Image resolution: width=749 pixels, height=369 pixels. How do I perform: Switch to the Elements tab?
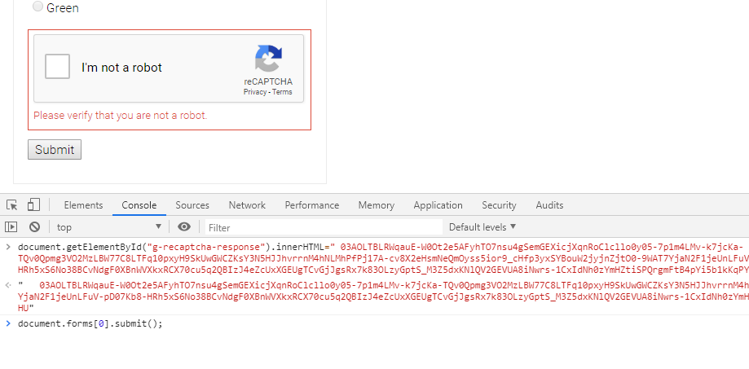click(x=83, y=205)
